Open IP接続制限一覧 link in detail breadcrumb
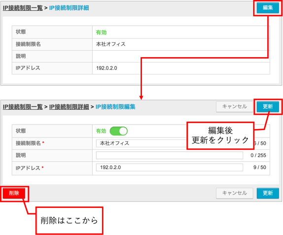283x235 pixels. click(23, 8)
